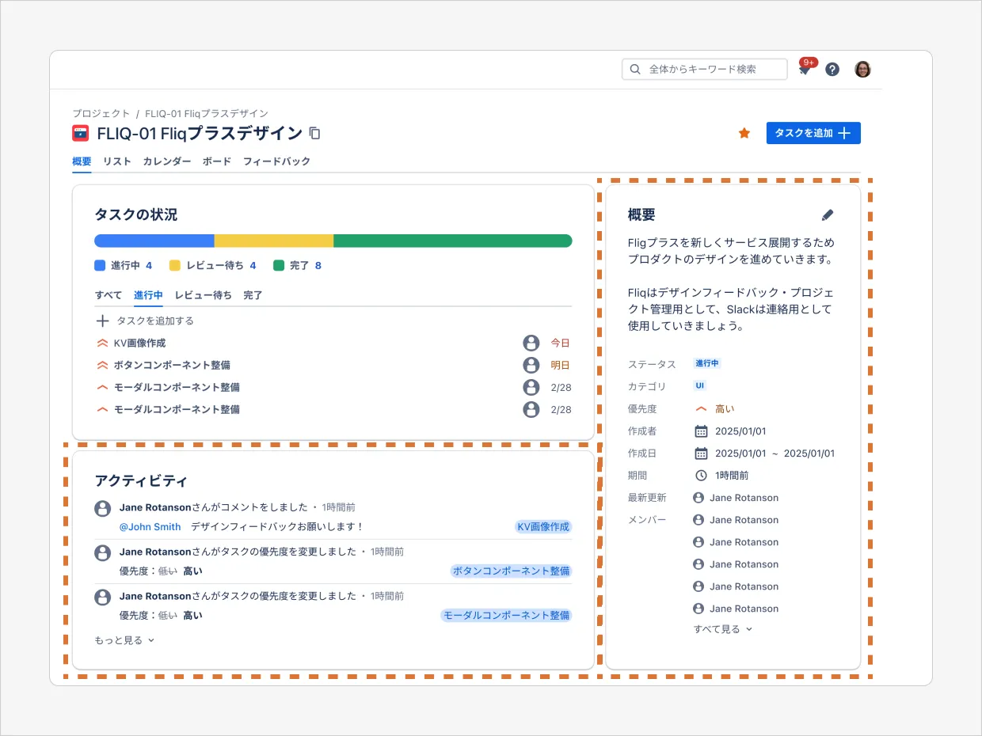Click the red FLIQ-01 project icon

pyautogui.click(x=81, y=133)
